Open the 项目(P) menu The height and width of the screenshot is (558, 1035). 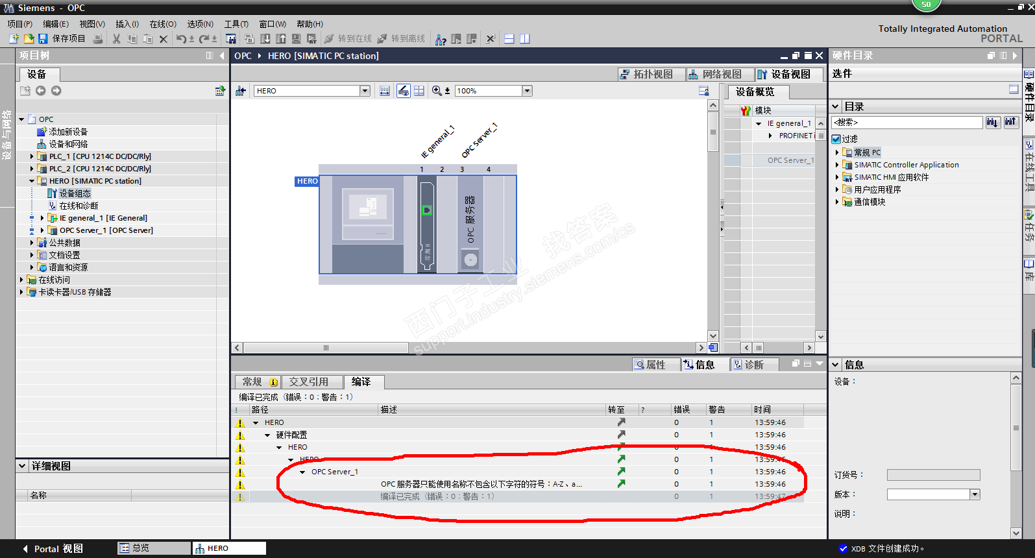pos(20,24)
